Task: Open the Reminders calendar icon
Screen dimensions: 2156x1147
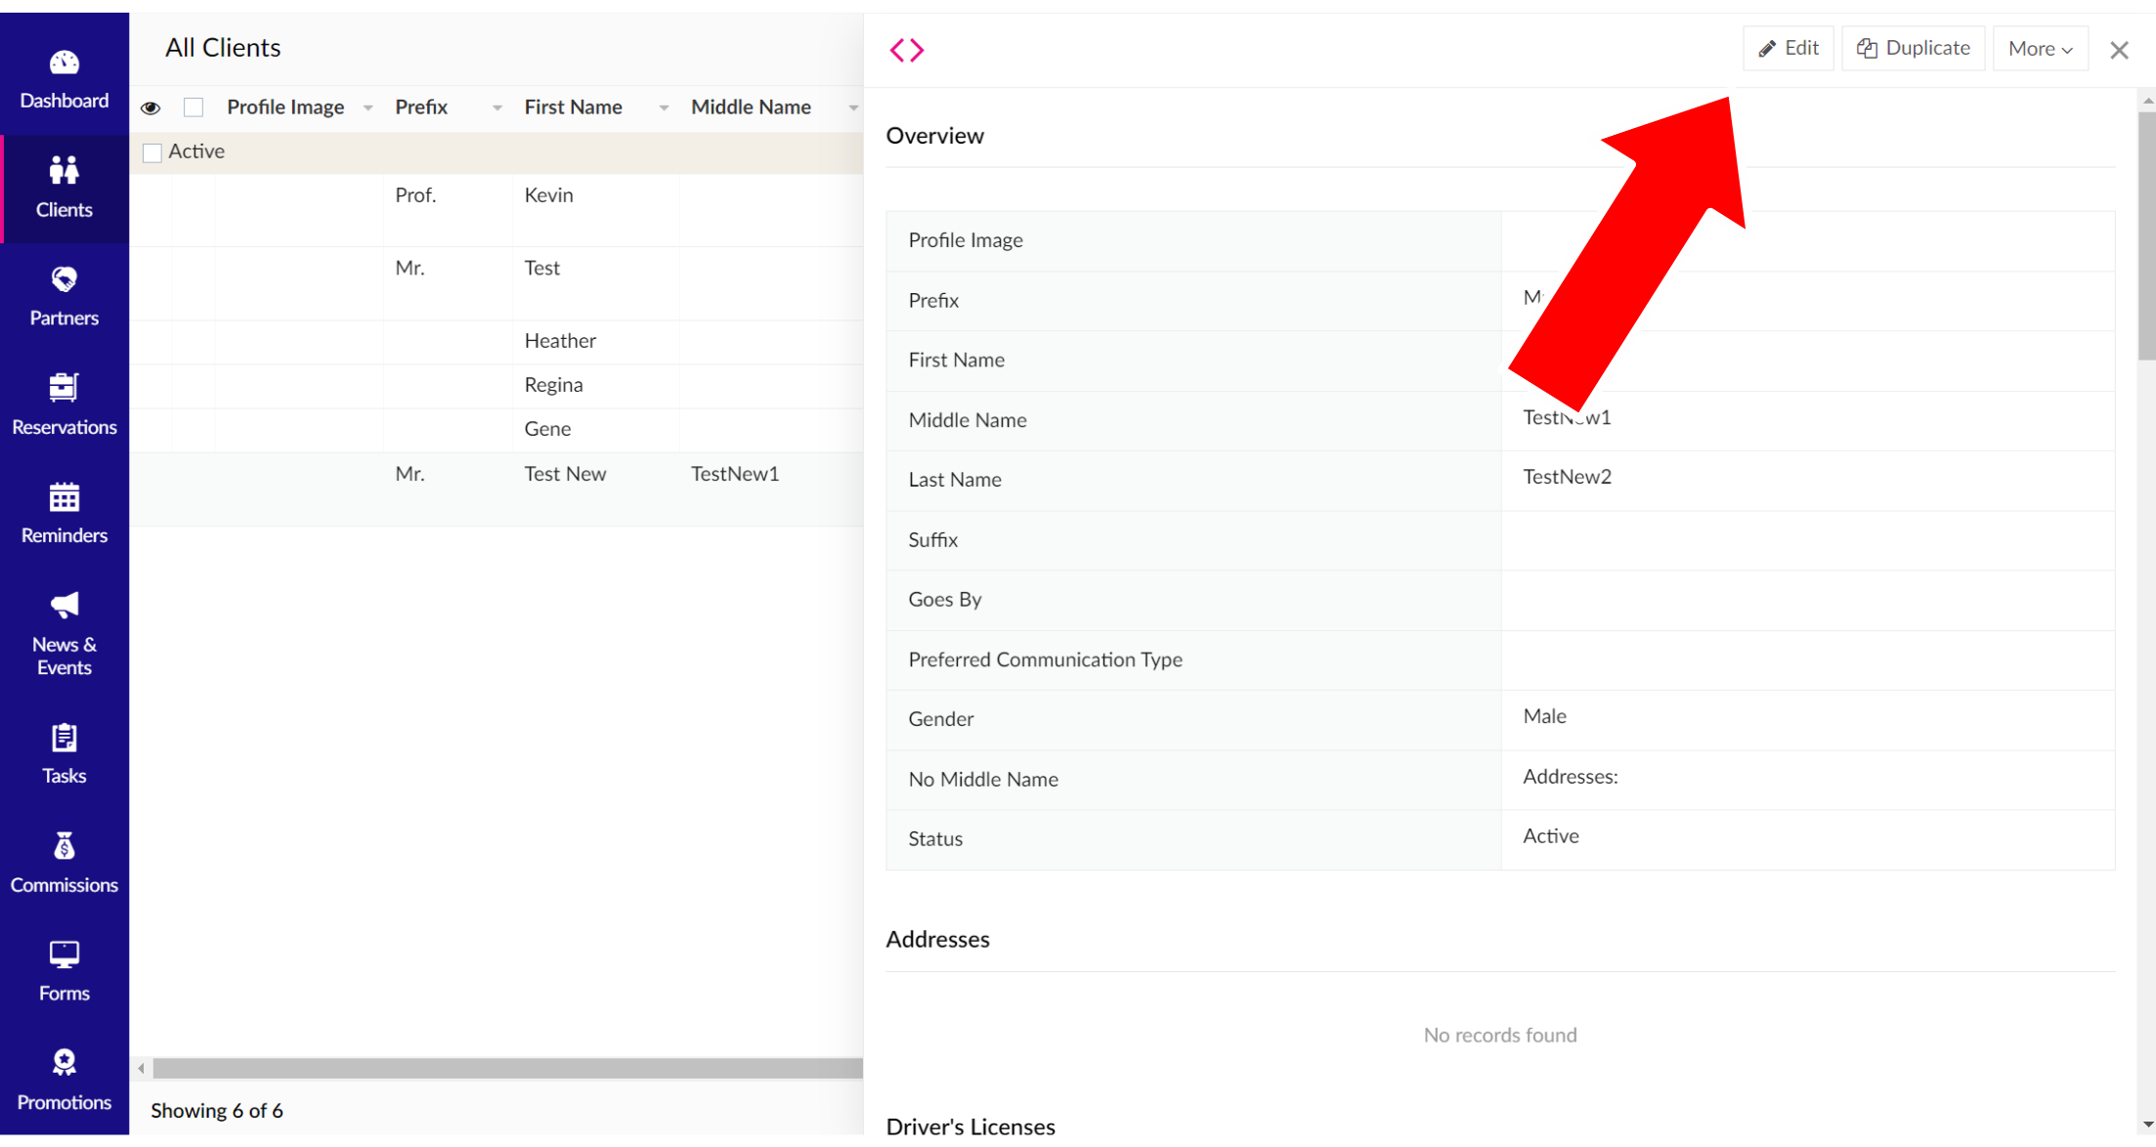Action: point(65,497)
